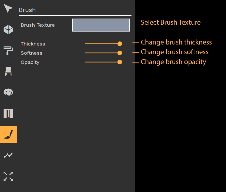Click the Brush Texture label
Viewport: 226px width, 192px height.
coord(38,25)
